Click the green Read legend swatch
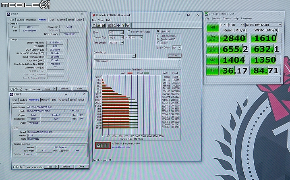Viewport: 290px width, 180px height. click(147, 73)
